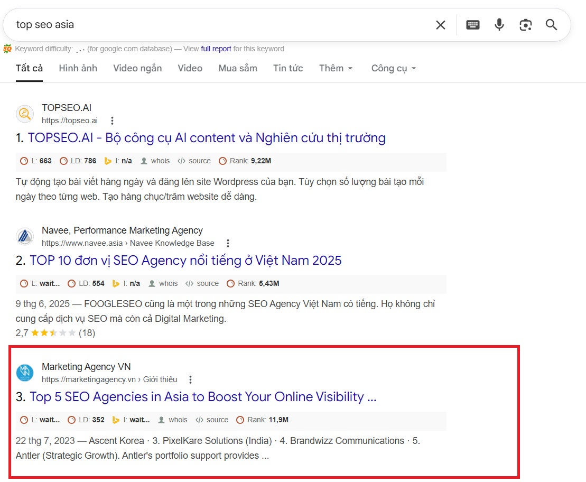Click 'L: wait...' metric in Marketing Agency VN row
The height and width of the screenshot is (482, 586).
(x=40, y=420)
